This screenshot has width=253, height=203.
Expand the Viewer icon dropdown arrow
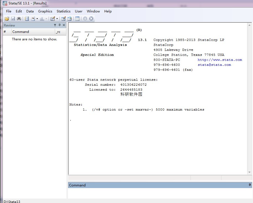click(37, 19)
